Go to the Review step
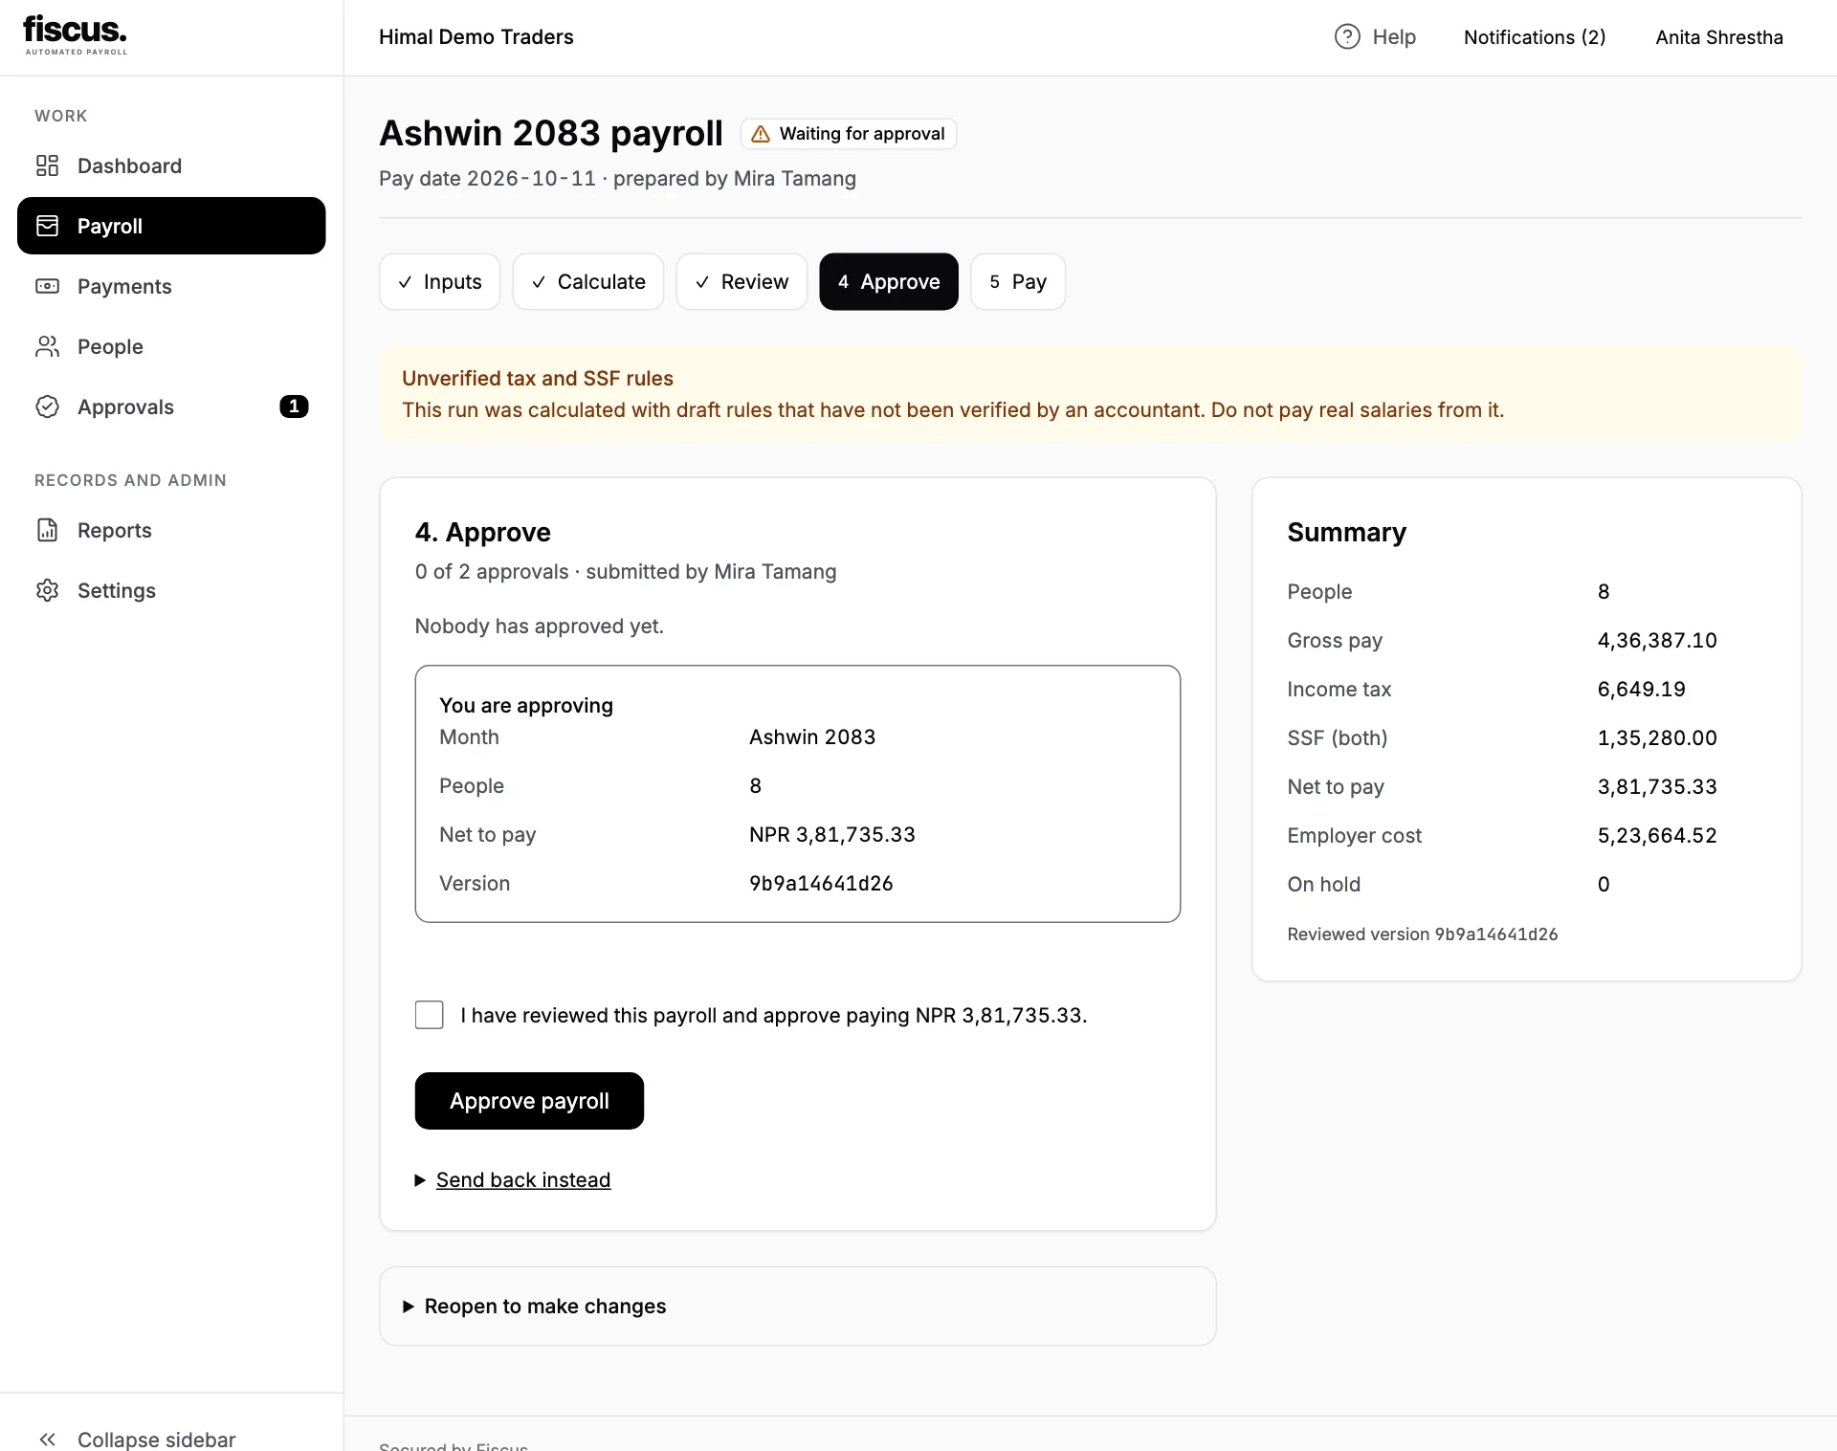1837x1451 pixels. pos(741,281)
